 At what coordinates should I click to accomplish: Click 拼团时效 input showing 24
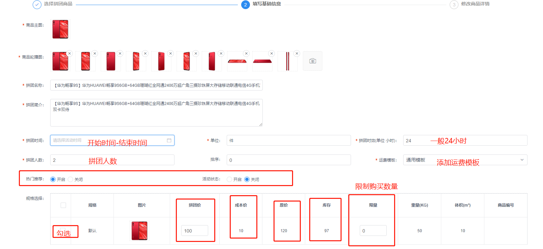coord(465,140)
